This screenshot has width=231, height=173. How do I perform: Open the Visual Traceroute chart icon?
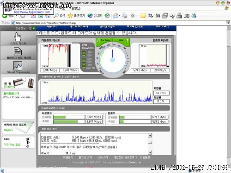(x=18, y=66)
